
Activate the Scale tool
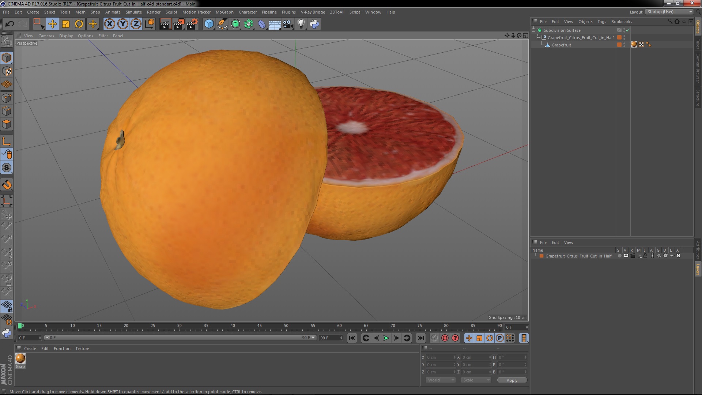66,24
